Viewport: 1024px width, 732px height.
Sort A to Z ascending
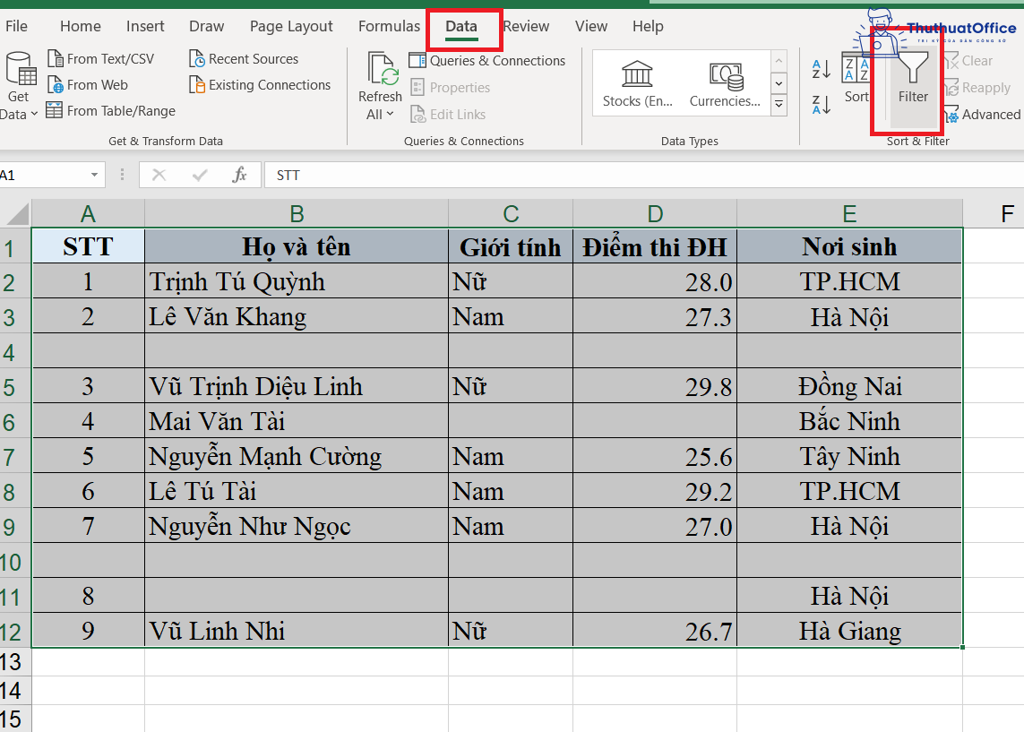[822, 69]
